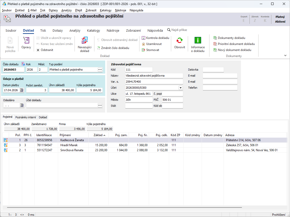Click cell 3 132,00 in Poj. celk.
290x217 pixels.
(159, 150)
